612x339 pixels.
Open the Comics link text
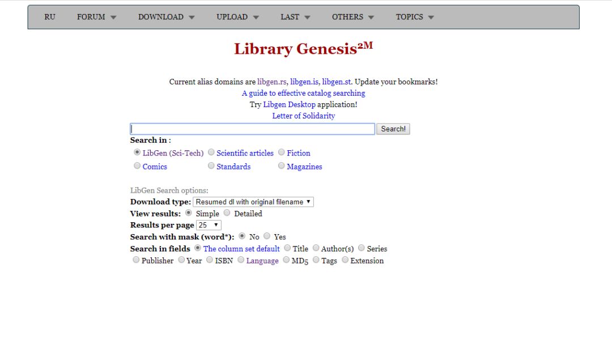click(x=155, y=167)
